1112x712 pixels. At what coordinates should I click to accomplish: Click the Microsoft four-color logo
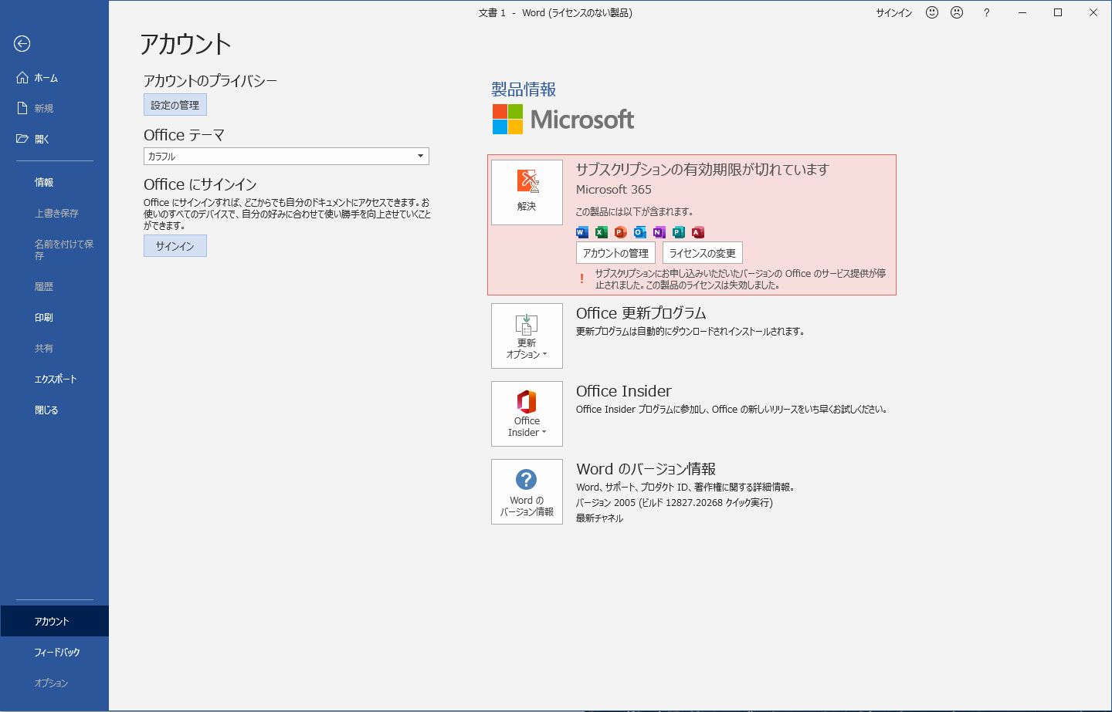tap(506, 120)
